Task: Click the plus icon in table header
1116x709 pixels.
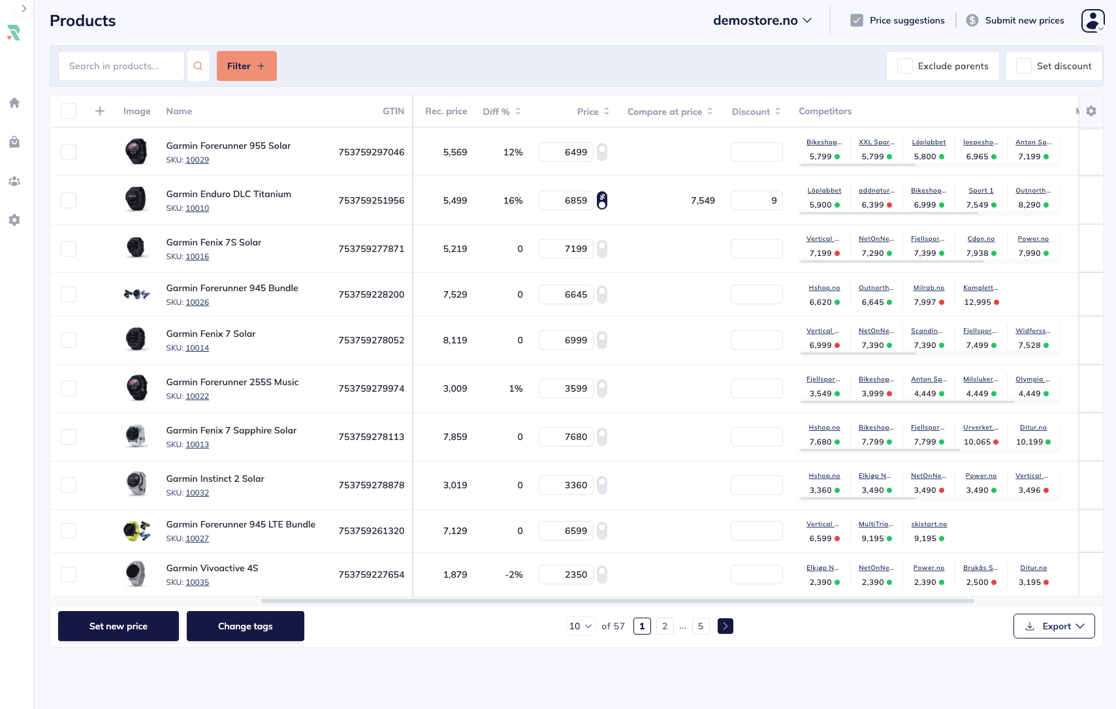Action: (x=100, y=111)
